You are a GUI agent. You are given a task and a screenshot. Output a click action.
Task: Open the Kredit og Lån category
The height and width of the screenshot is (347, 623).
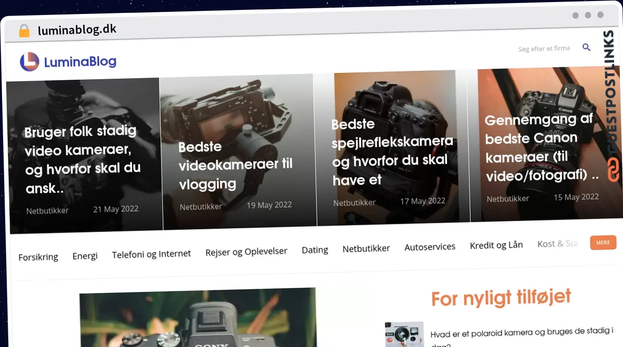tap(496, 245)
